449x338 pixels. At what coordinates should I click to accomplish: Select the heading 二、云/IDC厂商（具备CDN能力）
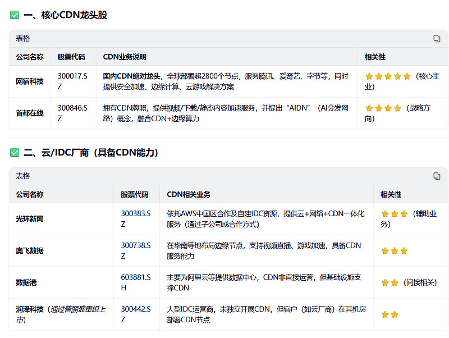(91, 152)
